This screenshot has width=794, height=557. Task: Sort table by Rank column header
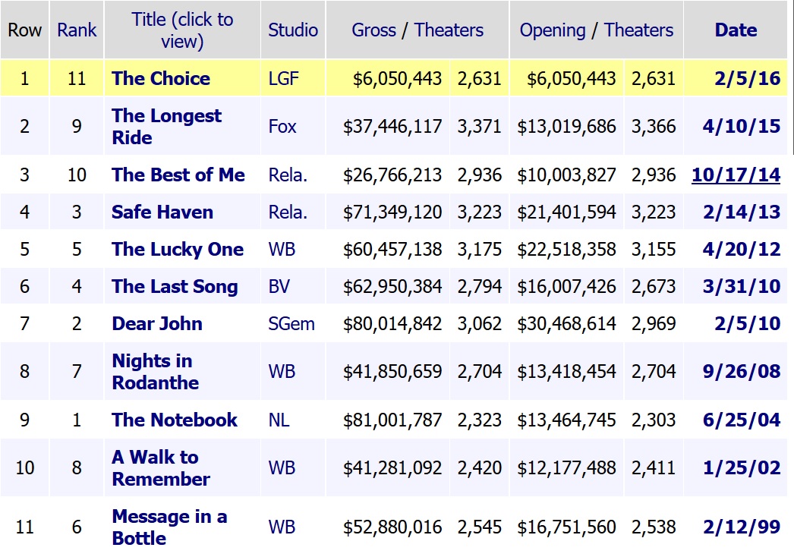[x=77, y=30]
